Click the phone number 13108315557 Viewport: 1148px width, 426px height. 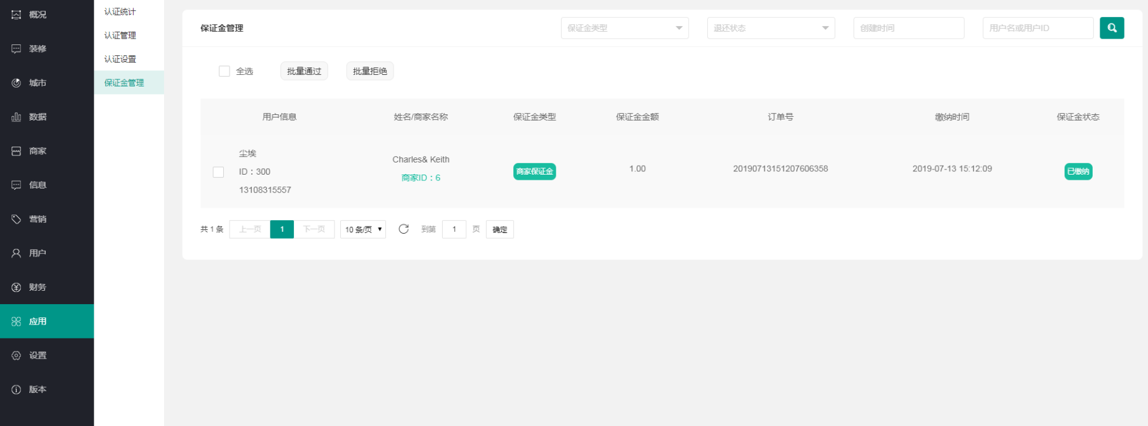[x=265, y=190]
